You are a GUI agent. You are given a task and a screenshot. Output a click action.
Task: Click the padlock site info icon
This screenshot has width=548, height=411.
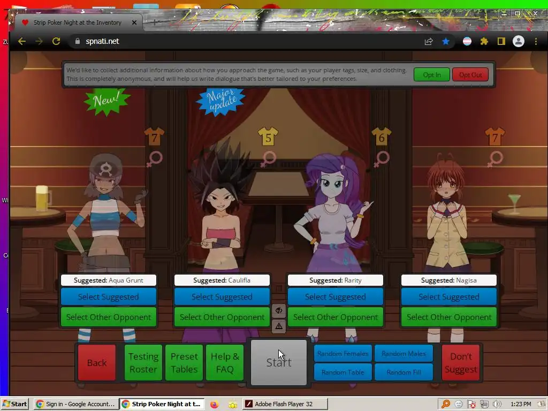pos(78,41)
